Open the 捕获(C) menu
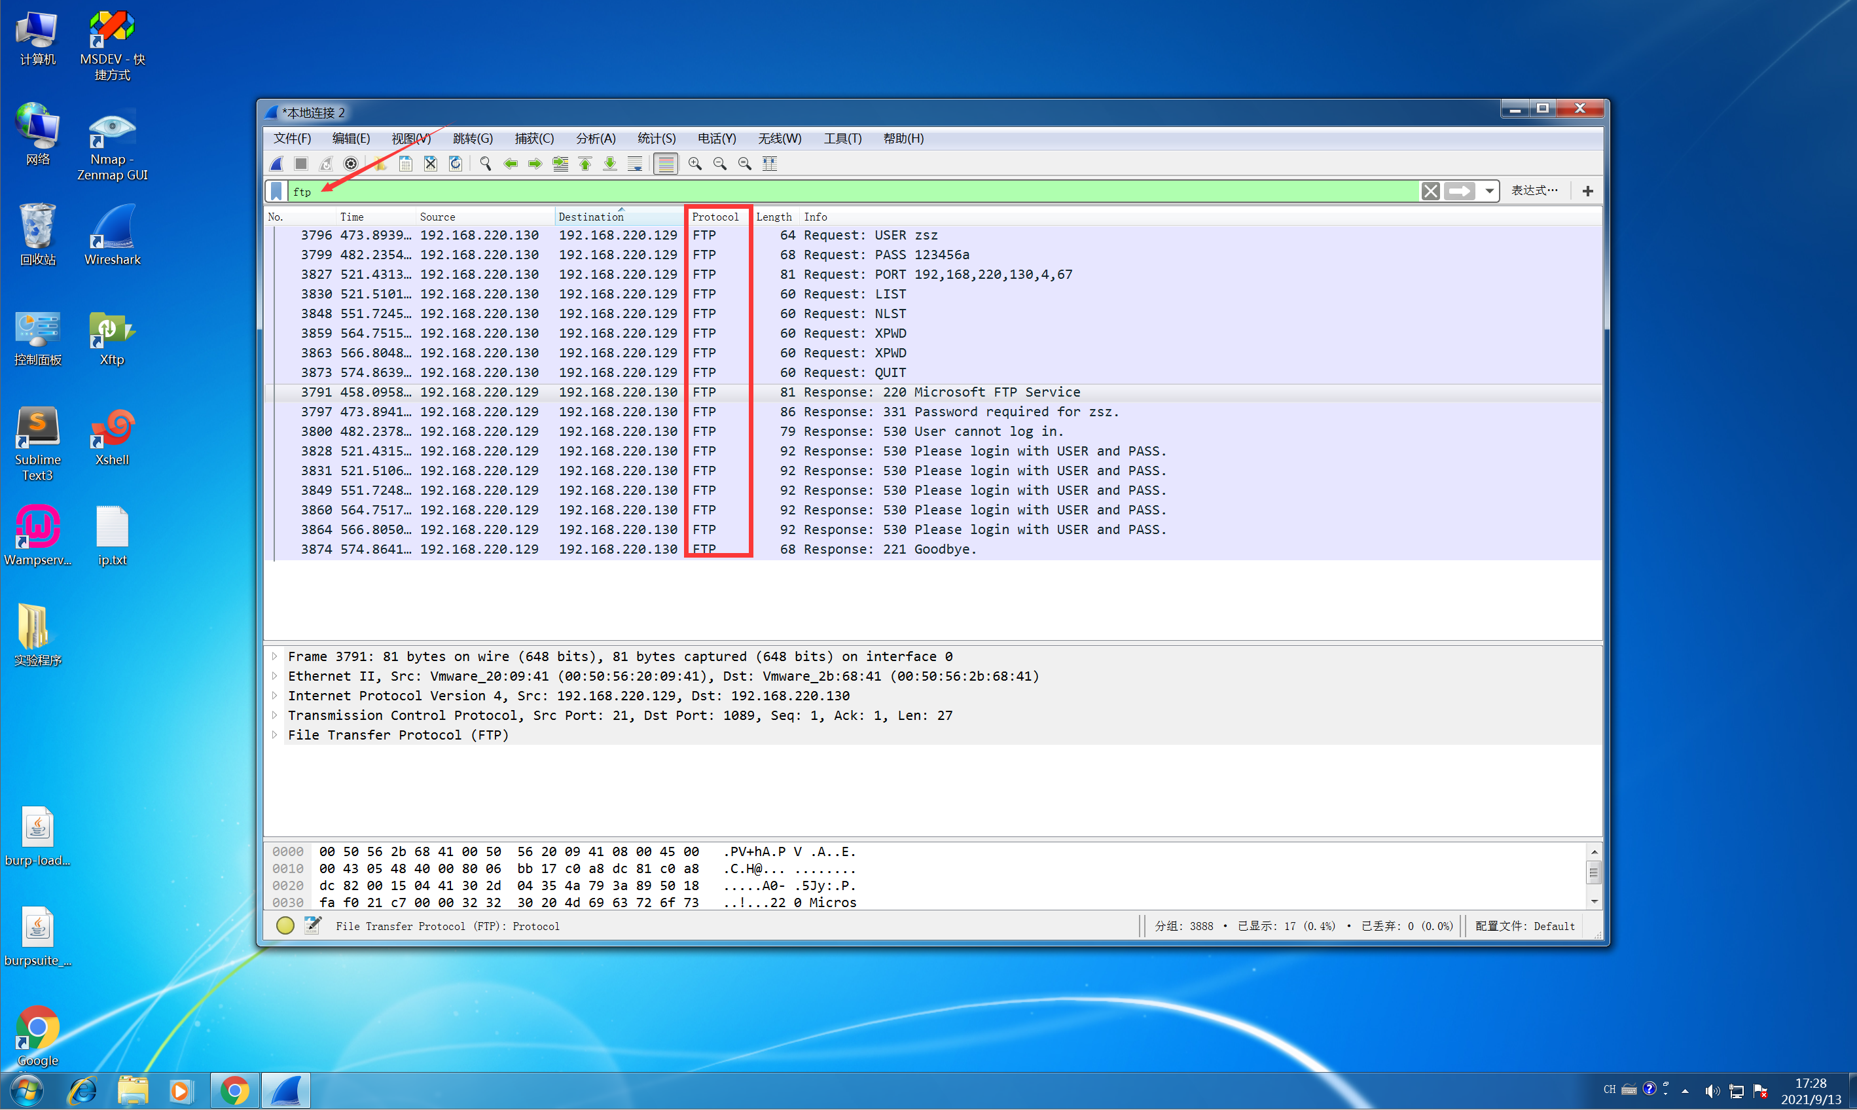Viewport: 1857px width, 1110px height. point(534,138)
